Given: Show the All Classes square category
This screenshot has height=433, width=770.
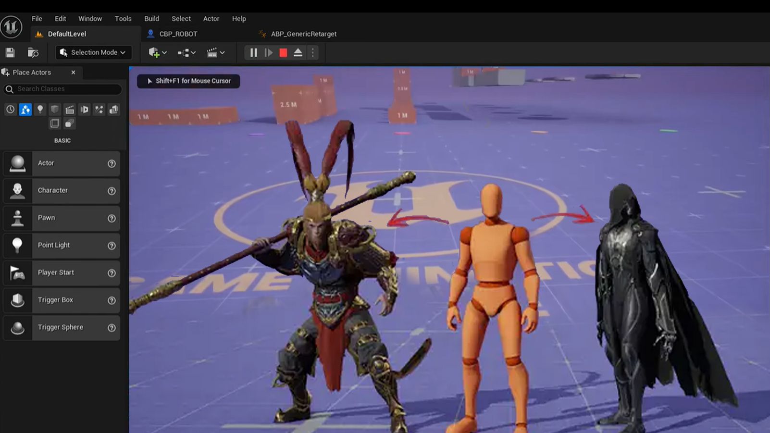Looking at the screenshot, I should point(55,124).
